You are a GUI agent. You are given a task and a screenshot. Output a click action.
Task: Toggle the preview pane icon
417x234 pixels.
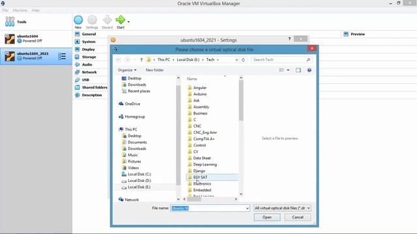point(298,70)
